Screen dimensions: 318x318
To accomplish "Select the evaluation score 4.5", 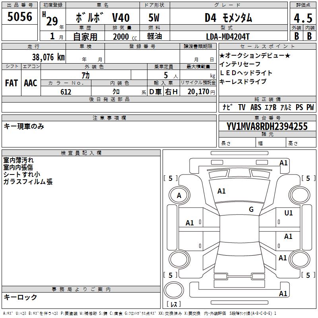I will click(x=303, y=18).
